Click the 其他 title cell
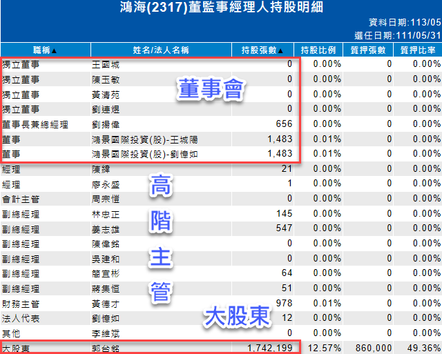The image size is (442, 354). [x=11, y=334]
